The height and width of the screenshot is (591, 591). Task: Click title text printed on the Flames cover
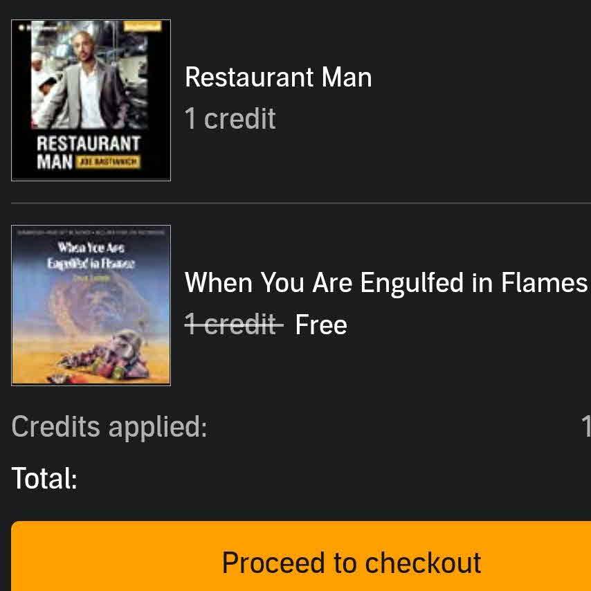91,255
